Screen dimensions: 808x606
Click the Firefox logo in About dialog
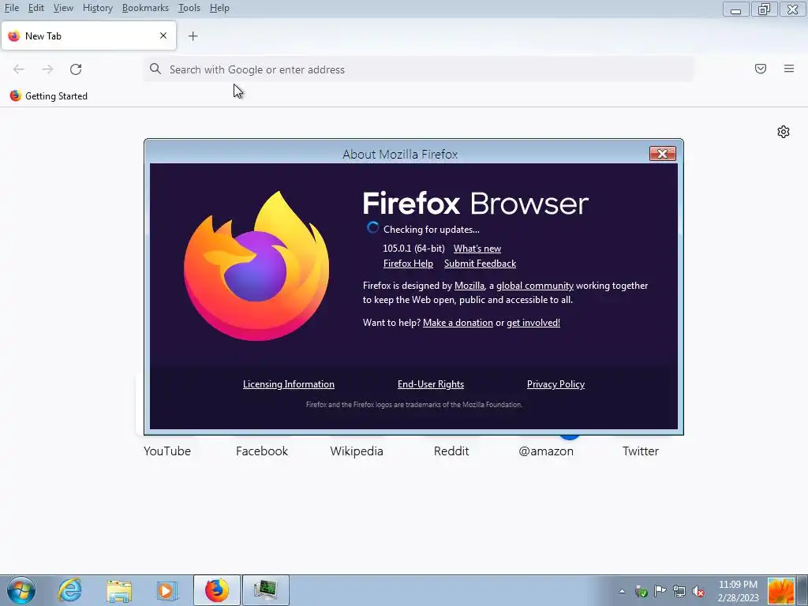[256, 266]
